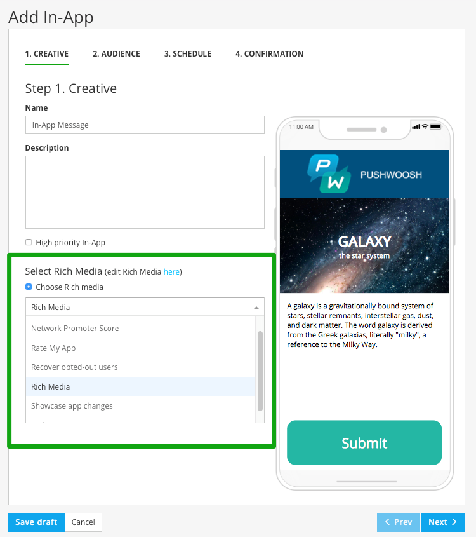Select the Choose Rich media radio button
476x537 pixels.
[29, 287]
